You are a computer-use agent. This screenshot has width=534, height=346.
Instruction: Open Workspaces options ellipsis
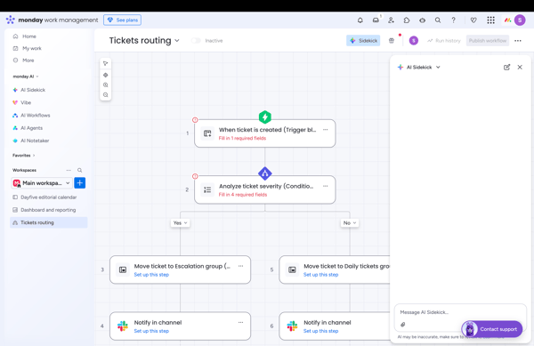click(x=69, y=170)
